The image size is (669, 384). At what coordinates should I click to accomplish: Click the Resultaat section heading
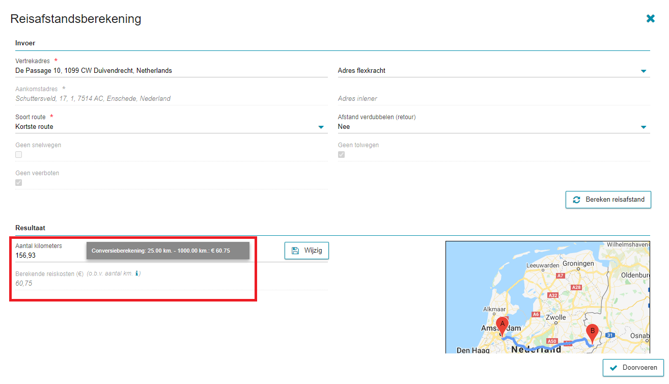coord(30,228)
